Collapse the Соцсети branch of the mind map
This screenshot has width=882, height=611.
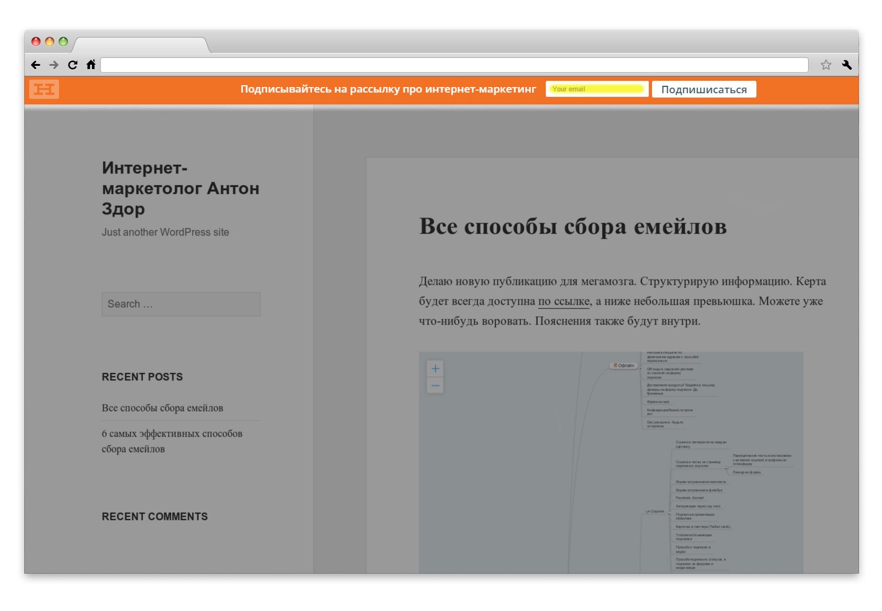coord(669,514)
